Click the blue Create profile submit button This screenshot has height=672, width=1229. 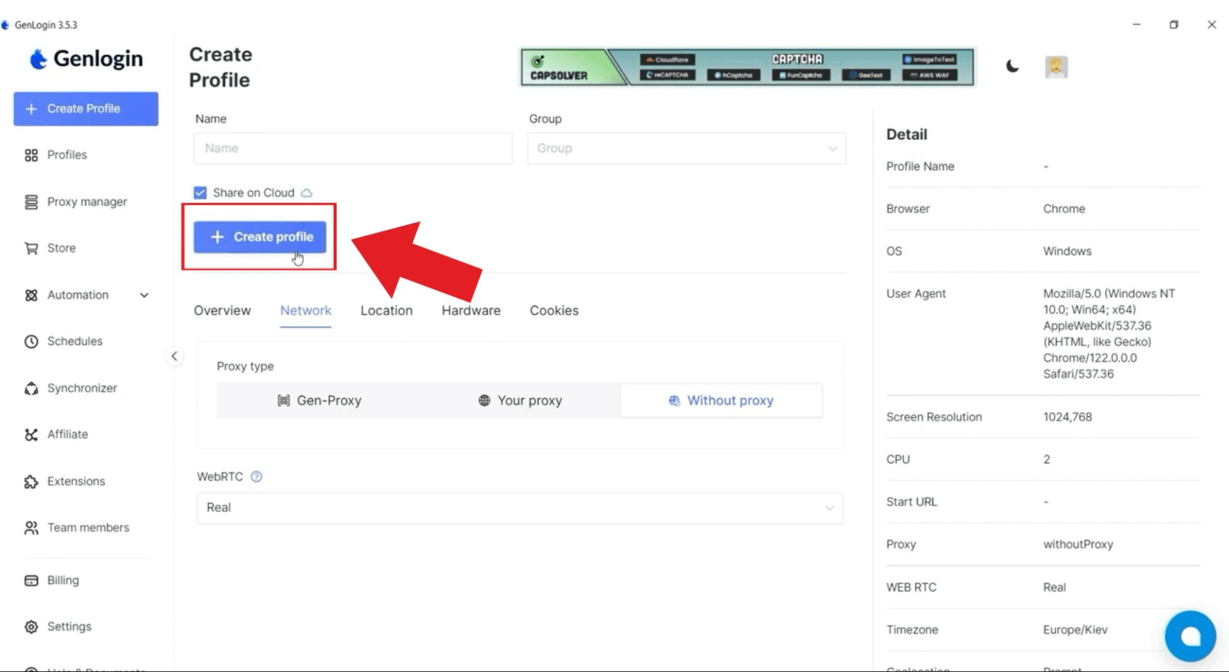(x=259, y=237)
